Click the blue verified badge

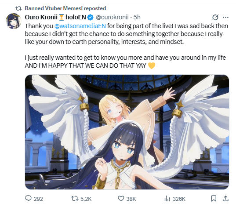(90, 18)
